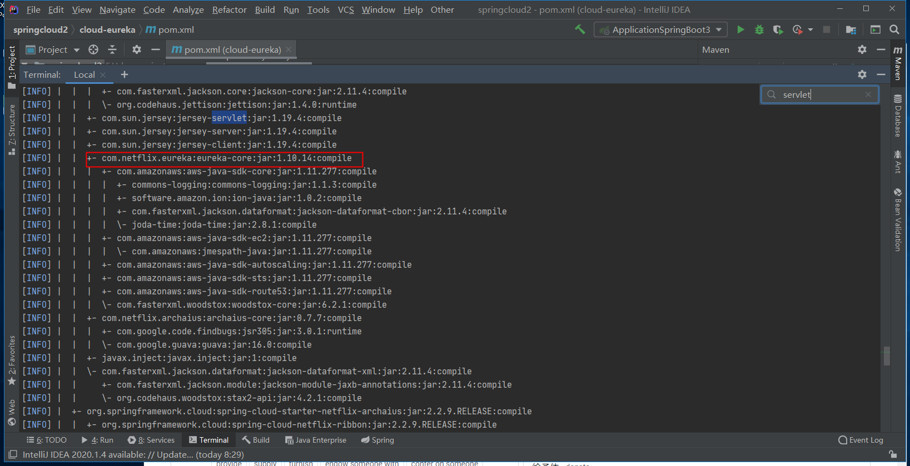The image size is (910, 466).
Task: Expand the Project view selector dropdown
Action: point(77,50)
